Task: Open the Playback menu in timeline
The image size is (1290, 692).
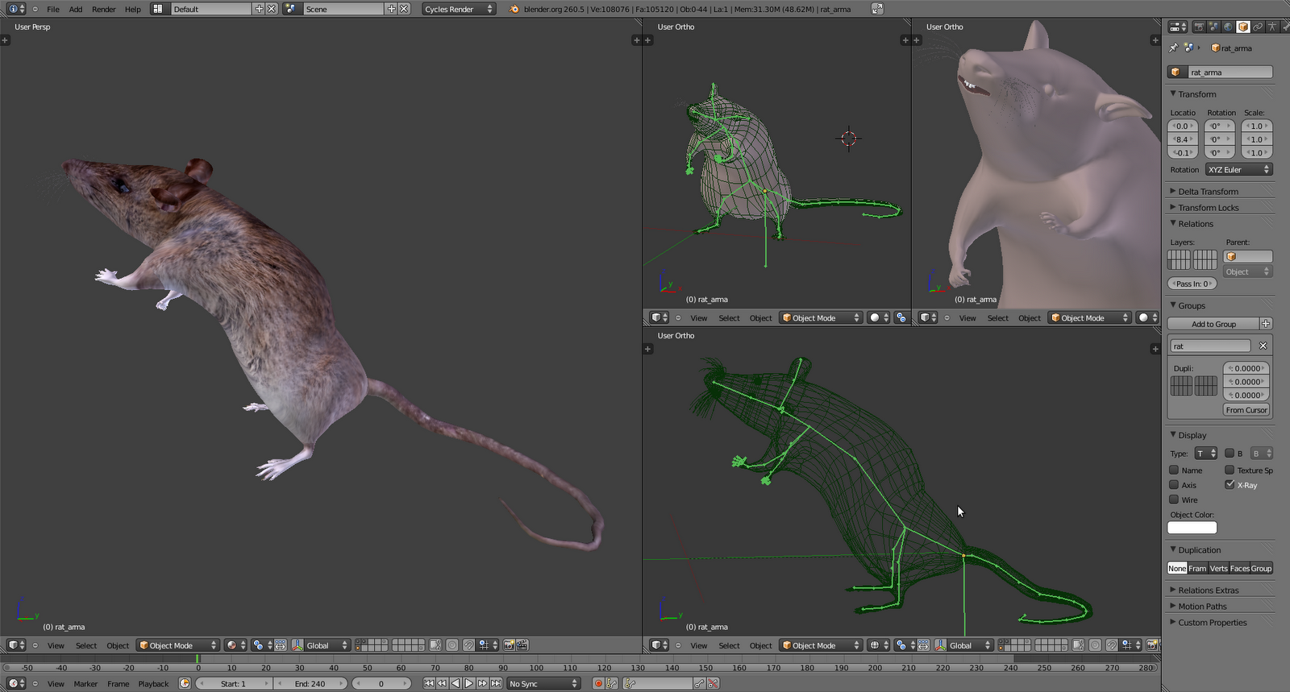Action: [x=153, y=683]
